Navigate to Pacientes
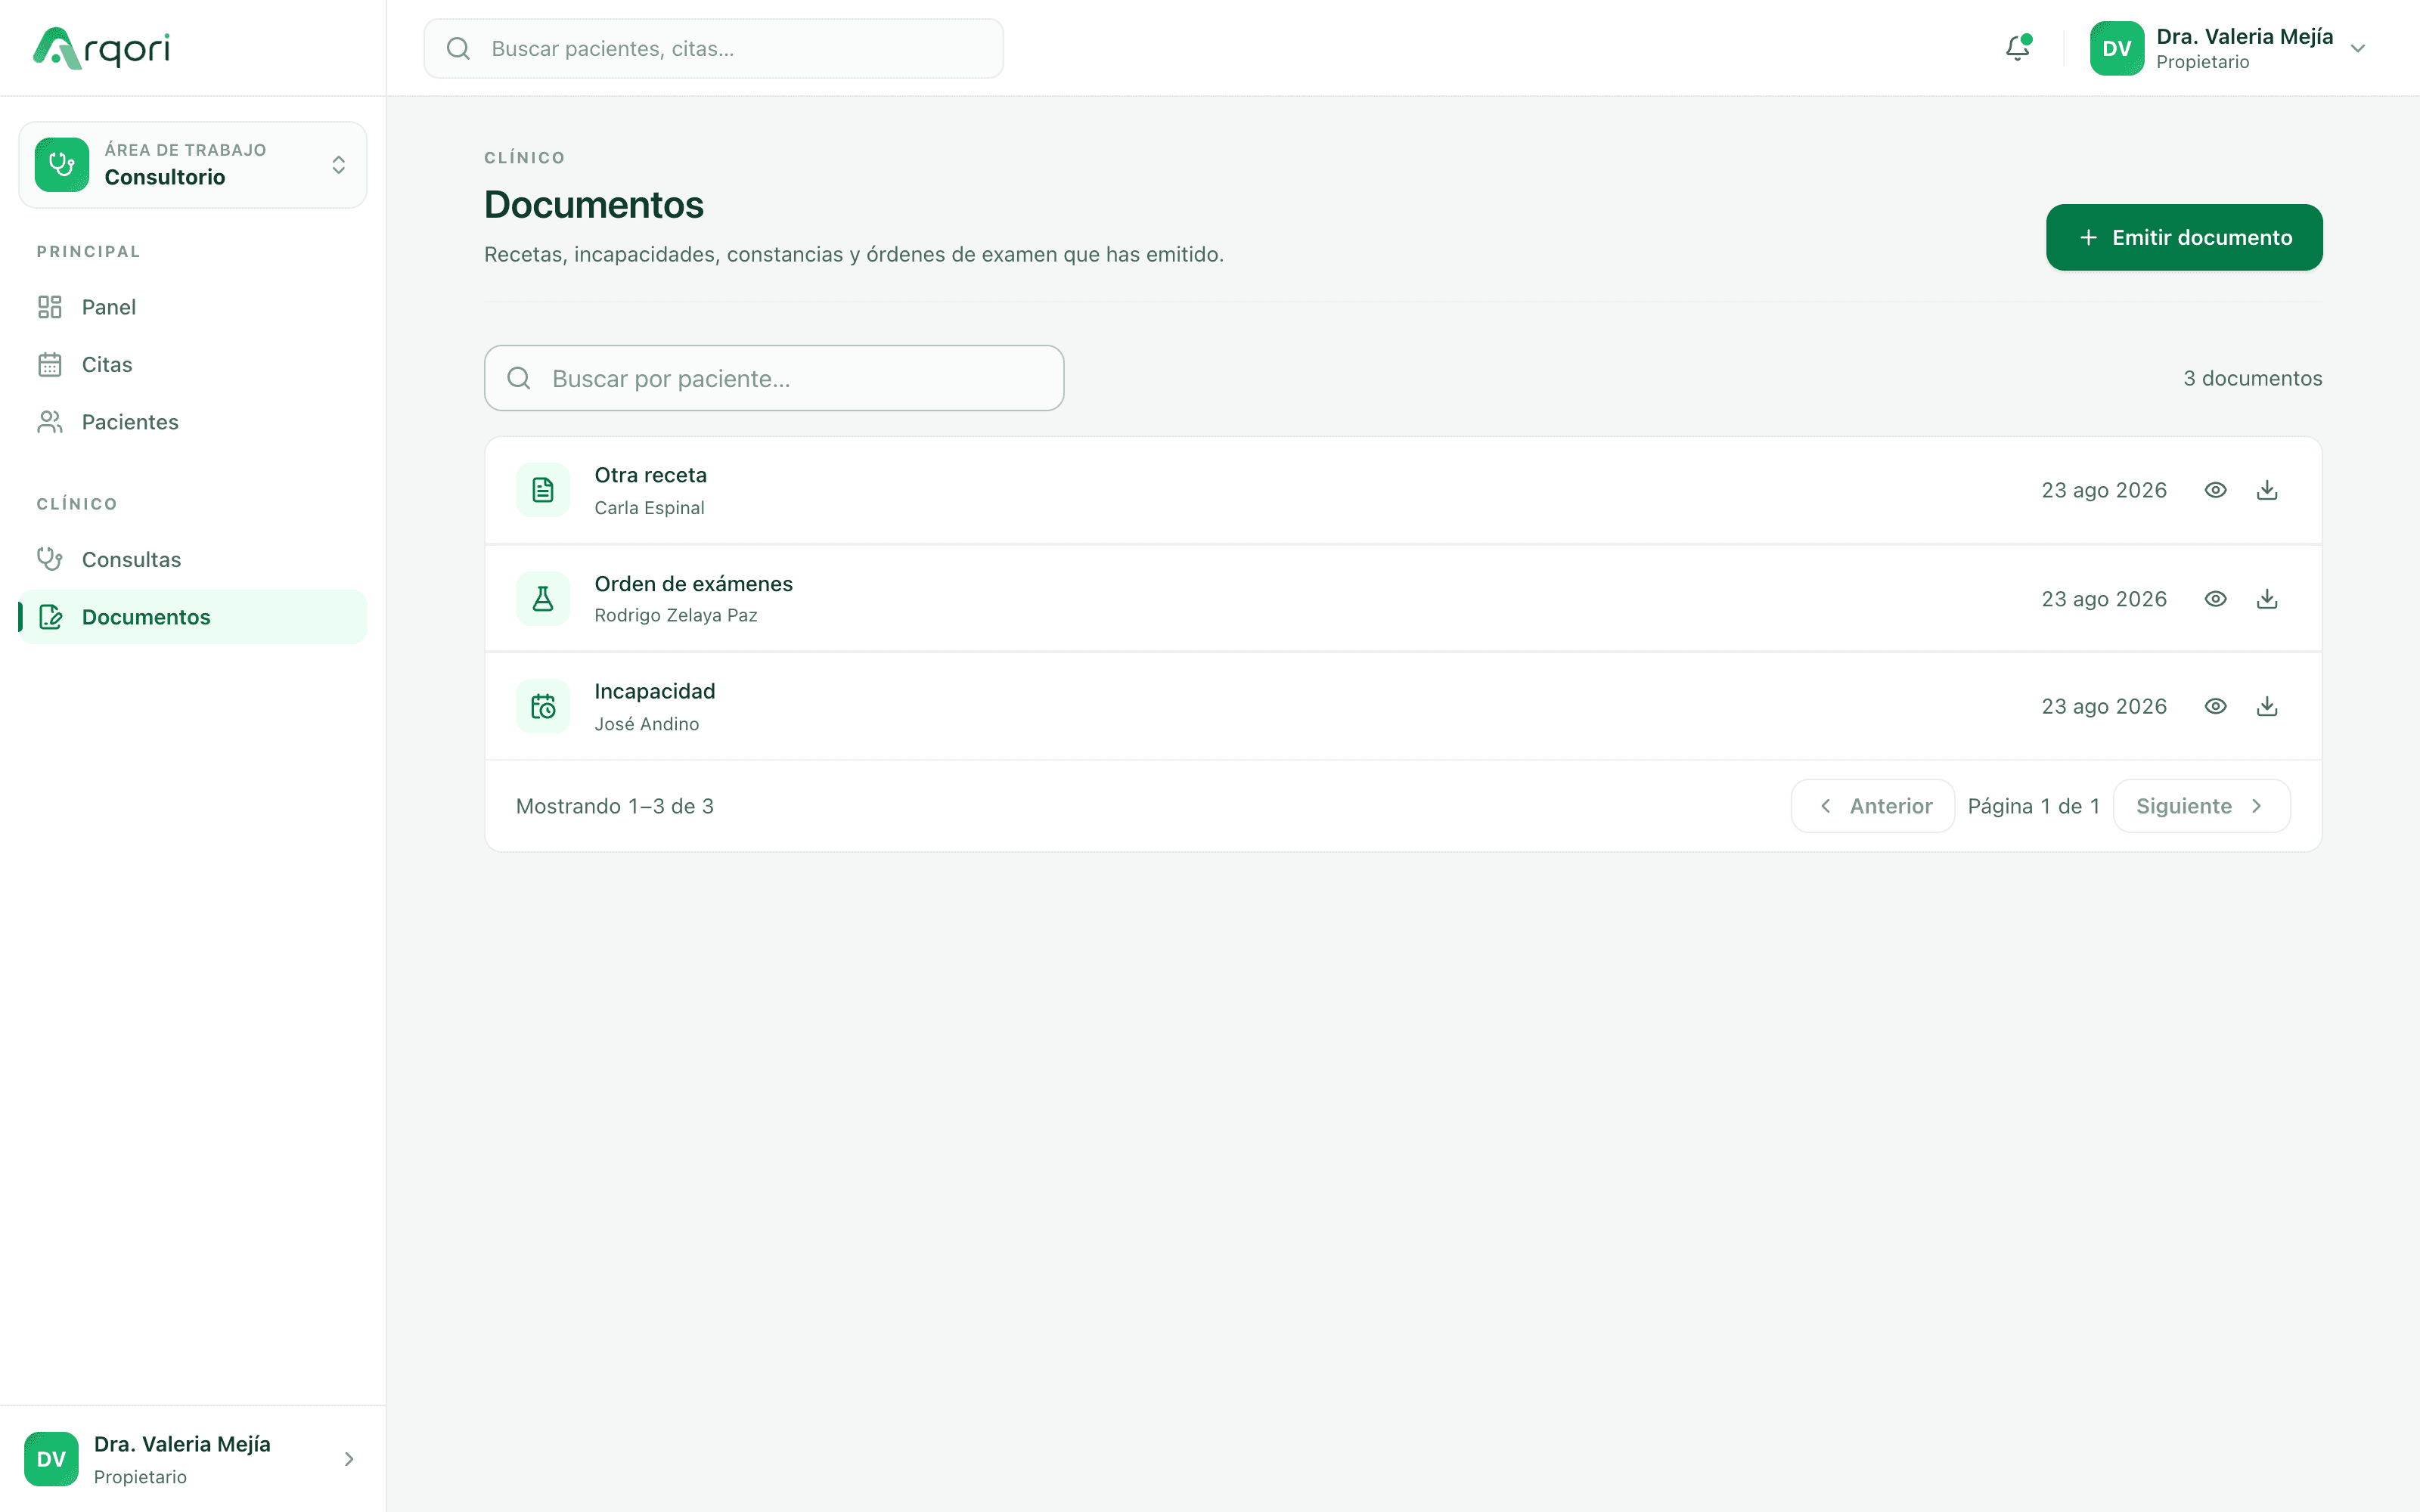Viewport: 2420px width, 1512px height. point(193,422)
